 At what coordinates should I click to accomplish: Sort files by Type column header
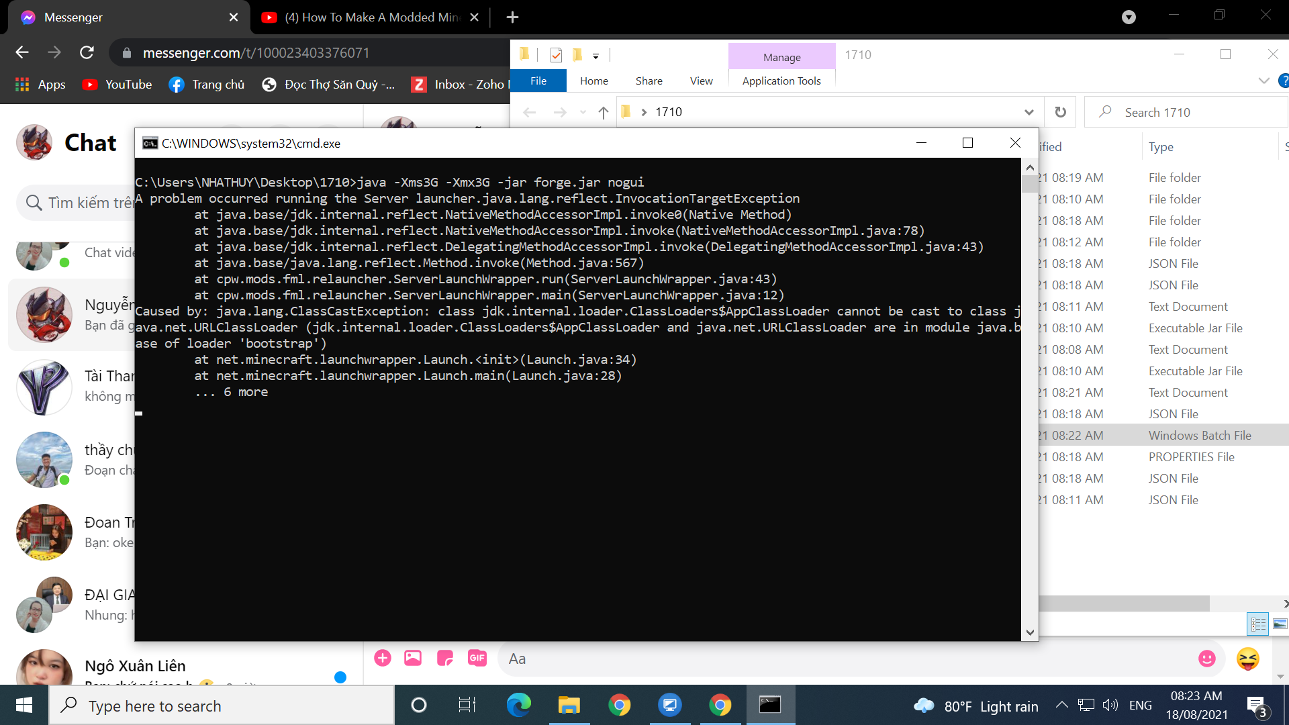(1161, 147)
